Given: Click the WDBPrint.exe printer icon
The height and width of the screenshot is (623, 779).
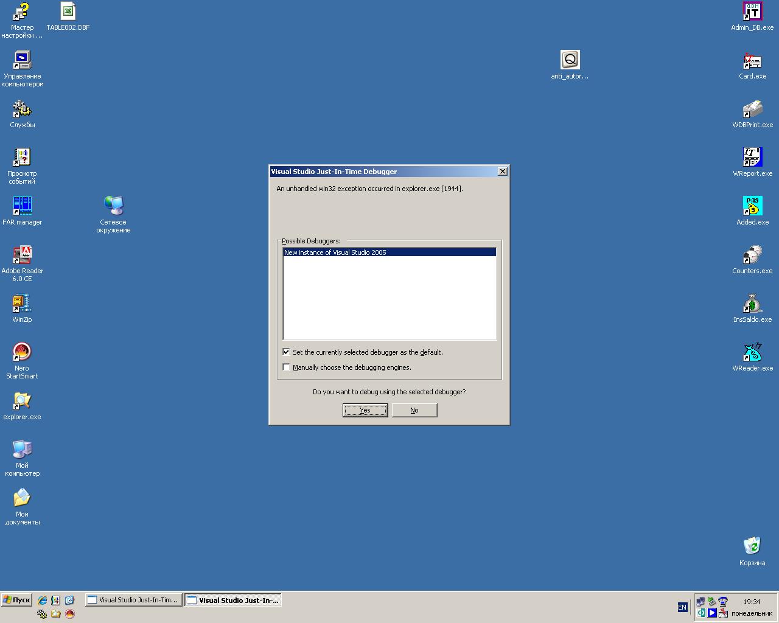Looking at the screenshot, I should 752,110.
